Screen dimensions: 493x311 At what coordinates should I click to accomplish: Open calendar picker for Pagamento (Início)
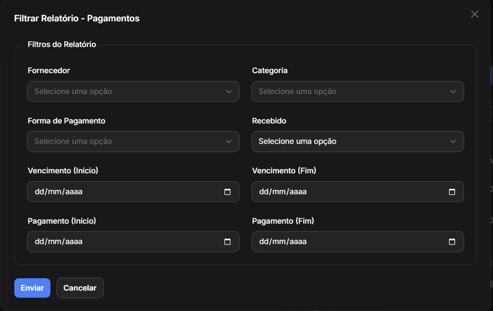227,242
